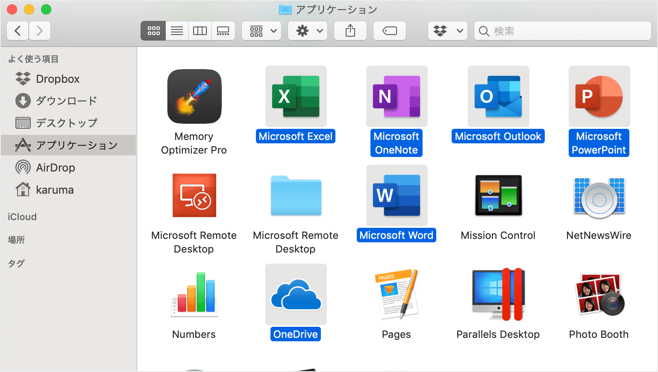This screenshot has height=372, width=658.
Task: Open デスクトップ in the sidebar
Action: pyautogui.click(x=68, y=123)
